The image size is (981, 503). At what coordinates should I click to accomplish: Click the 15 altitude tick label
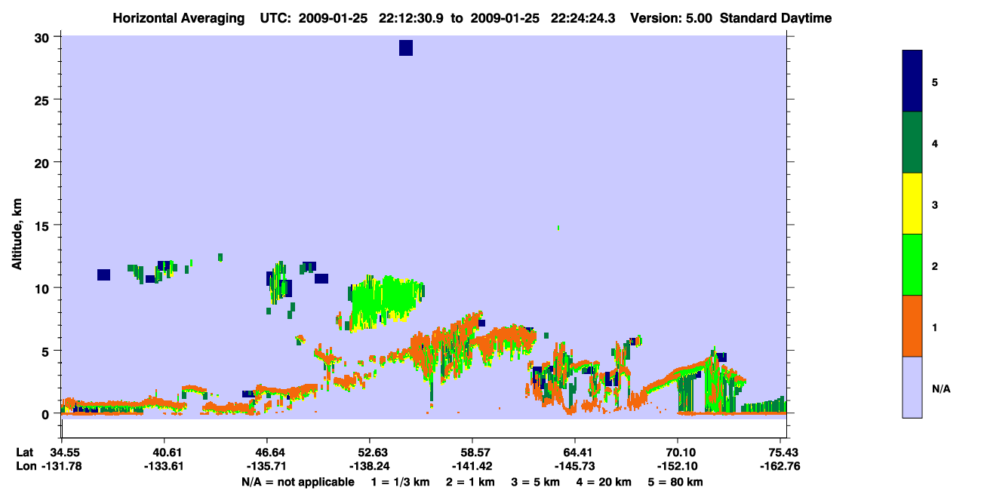(43, 225)
